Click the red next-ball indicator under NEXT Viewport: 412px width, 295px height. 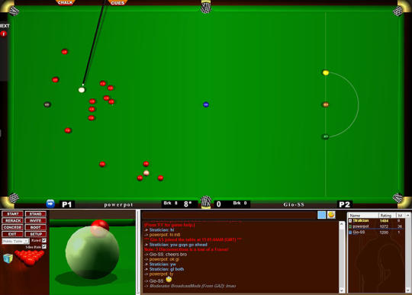[3, 34]
